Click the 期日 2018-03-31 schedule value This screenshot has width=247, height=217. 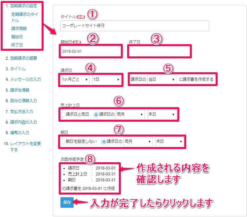click(106, 180)
